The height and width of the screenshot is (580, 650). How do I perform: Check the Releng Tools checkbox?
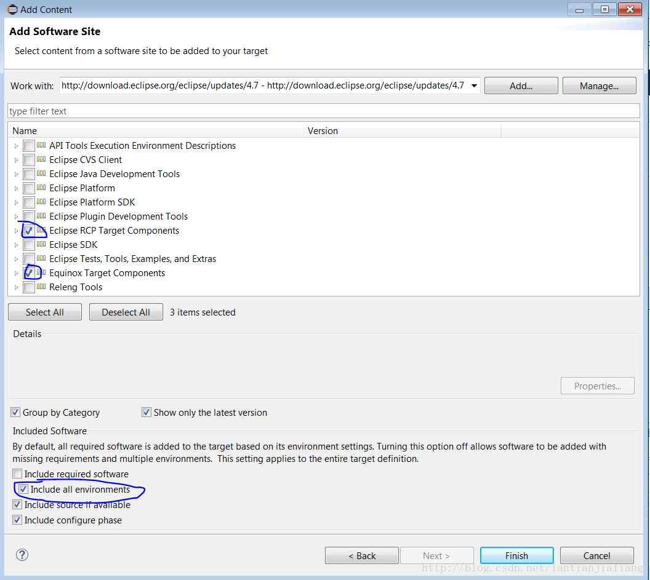(28, 287)
